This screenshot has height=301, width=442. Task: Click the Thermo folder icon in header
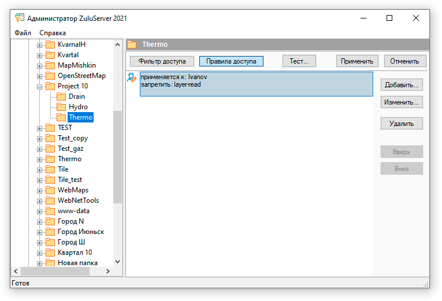[132, 44]
